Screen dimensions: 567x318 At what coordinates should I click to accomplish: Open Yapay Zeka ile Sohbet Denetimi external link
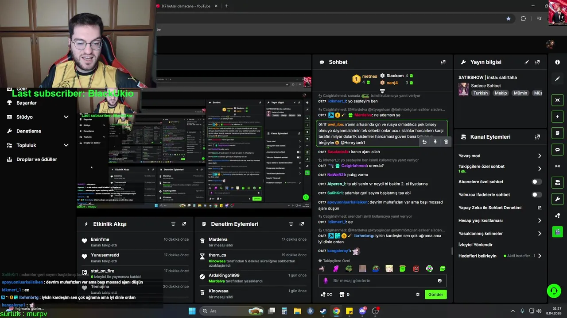point(540,208)
